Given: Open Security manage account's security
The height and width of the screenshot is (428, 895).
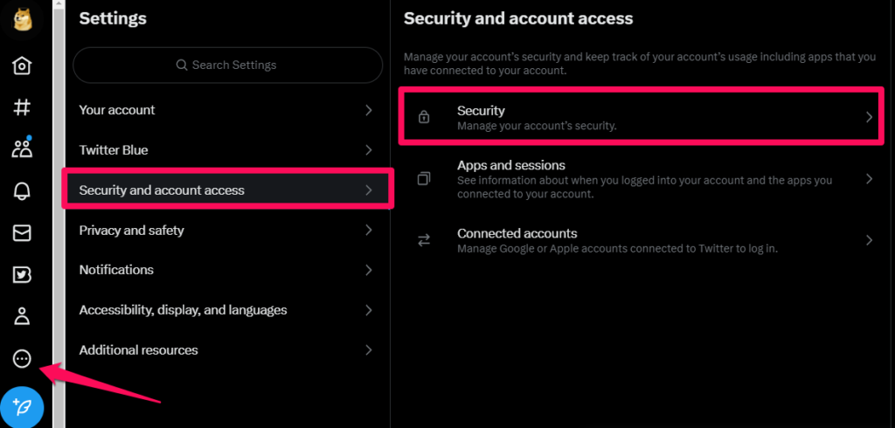Looking at the screenshot, I should [641, 117].
